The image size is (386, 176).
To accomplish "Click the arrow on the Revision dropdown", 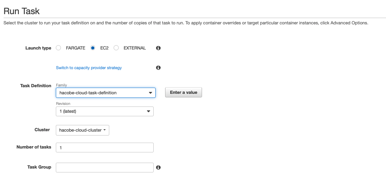I will [148, 112].
